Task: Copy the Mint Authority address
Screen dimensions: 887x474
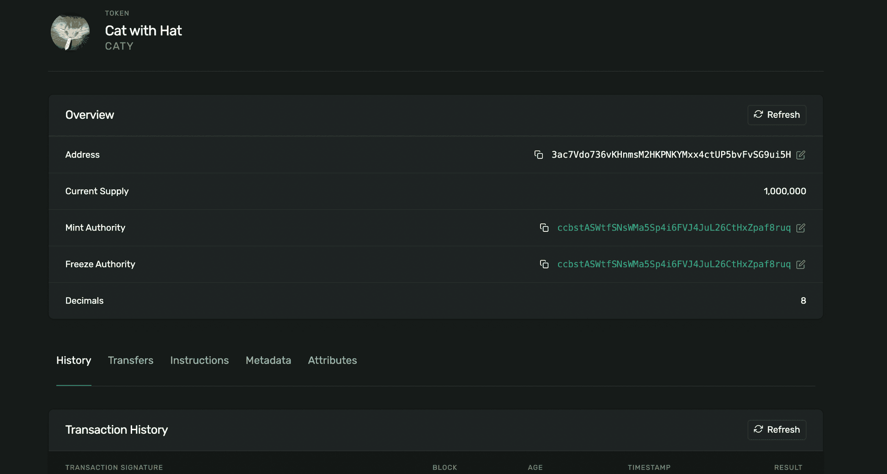Action: [x=544, y=228]
